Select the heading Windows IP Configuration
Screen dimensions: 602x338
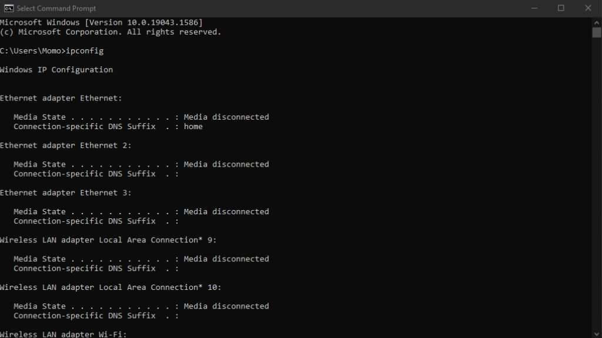pos(56,69)
